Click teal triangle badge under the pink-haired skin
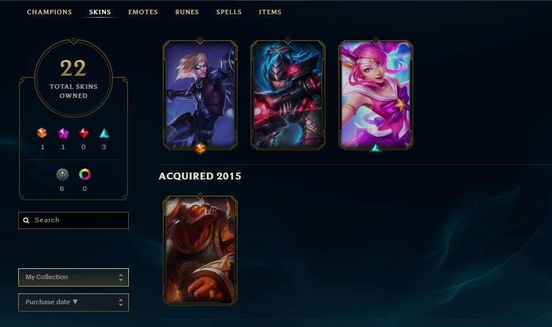Image resolution: width=552 pixels, height=327 pixels. [x=376, y=148]
